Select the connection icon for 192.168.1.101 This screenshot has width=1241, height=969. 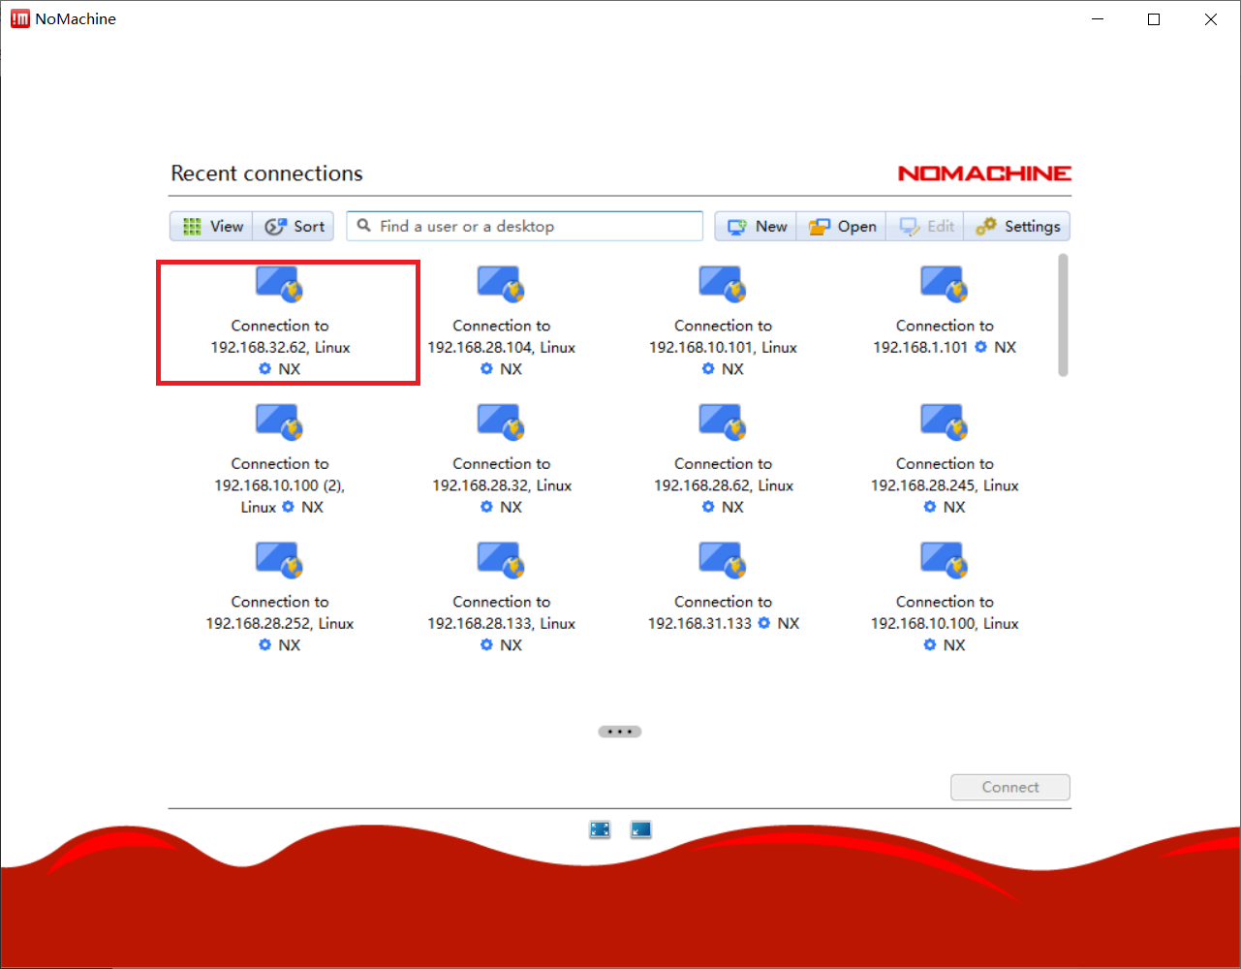[x=945, y=284]
